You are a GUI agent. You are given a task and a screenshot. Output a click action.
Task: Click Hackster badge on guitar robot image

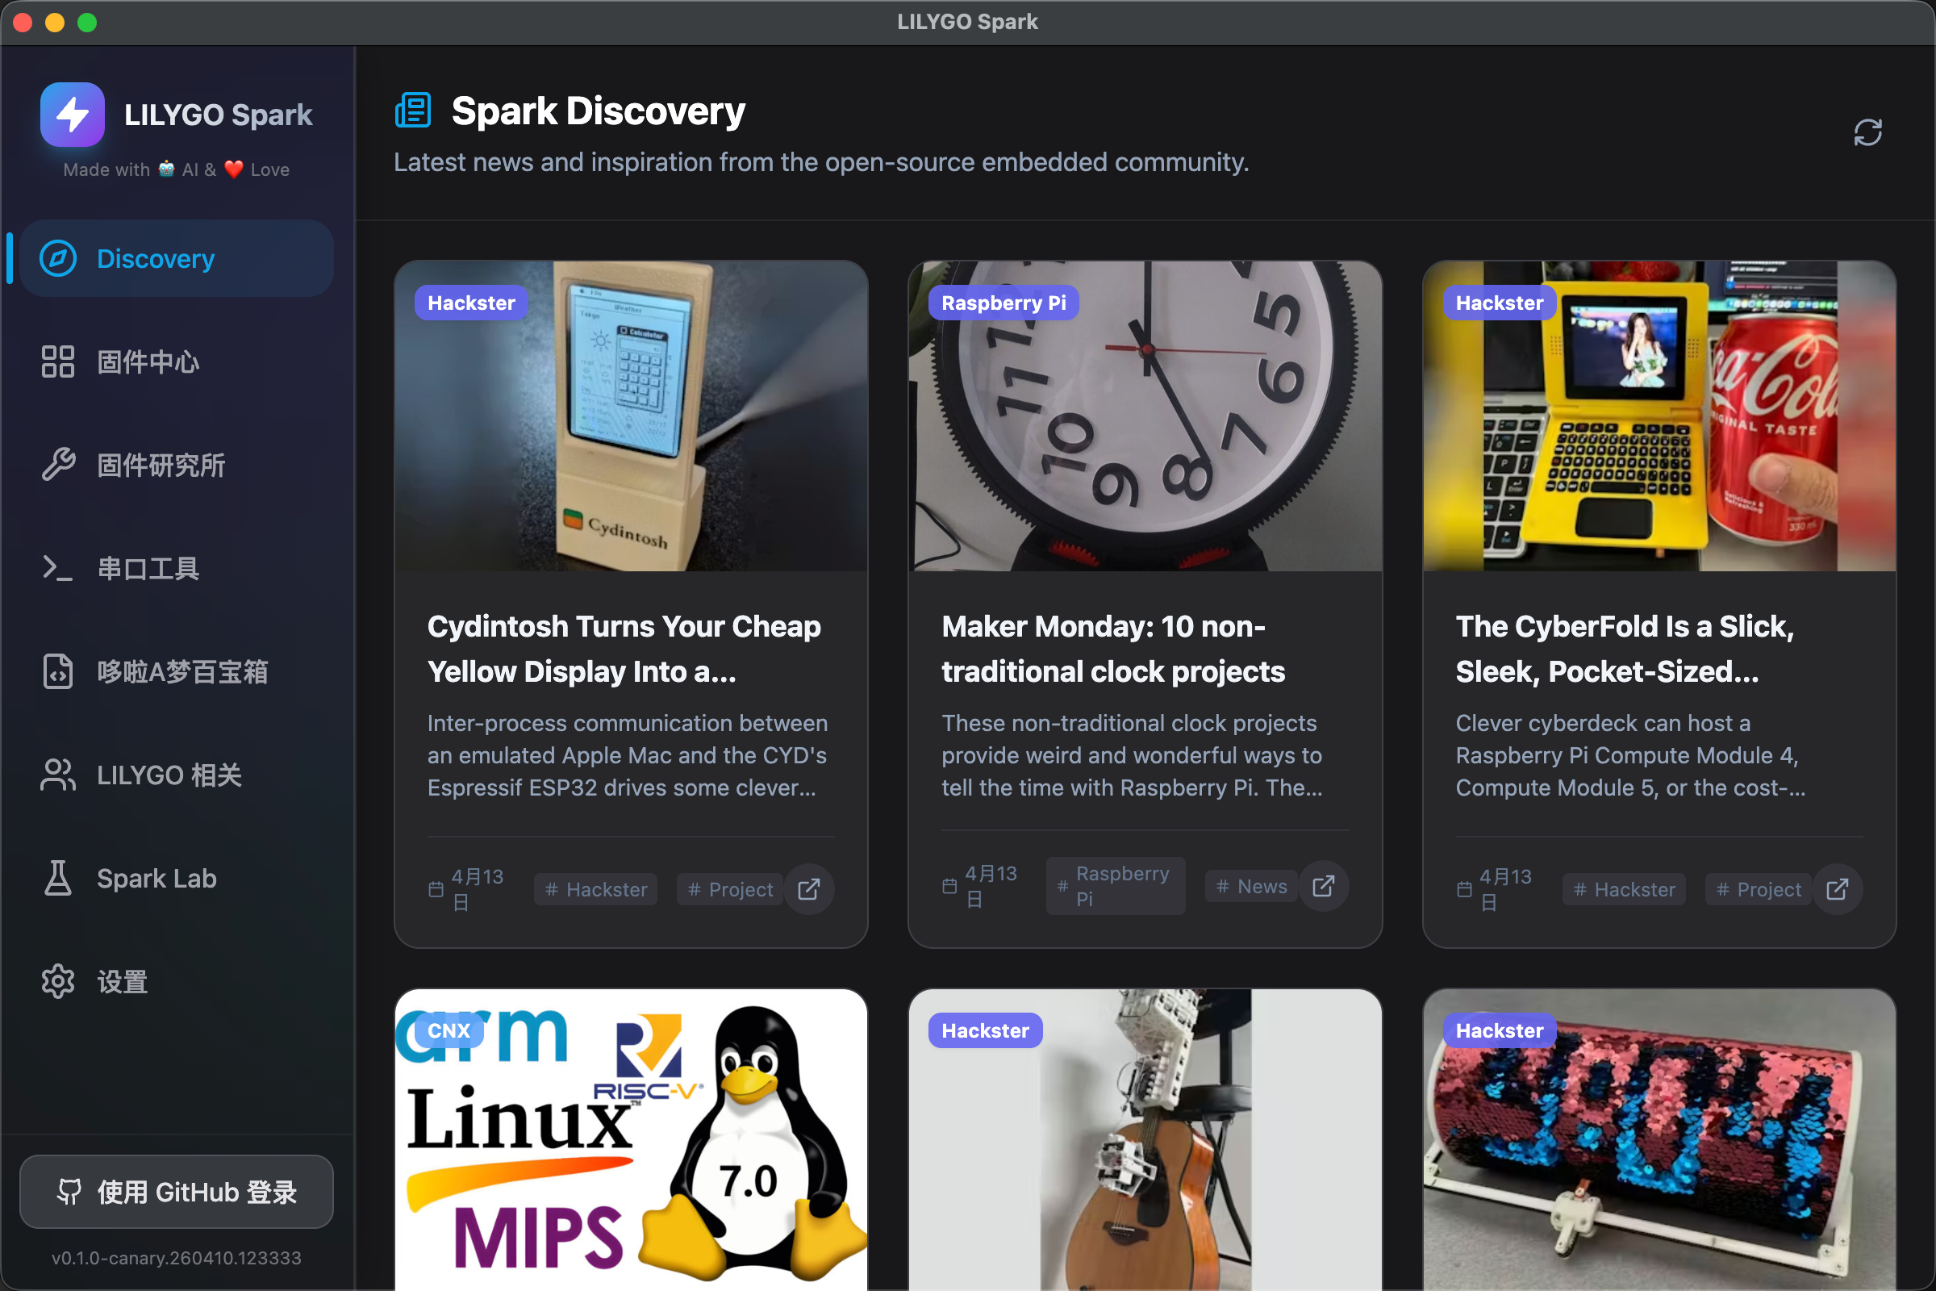pyautogui.click(x=985, y=1031)
